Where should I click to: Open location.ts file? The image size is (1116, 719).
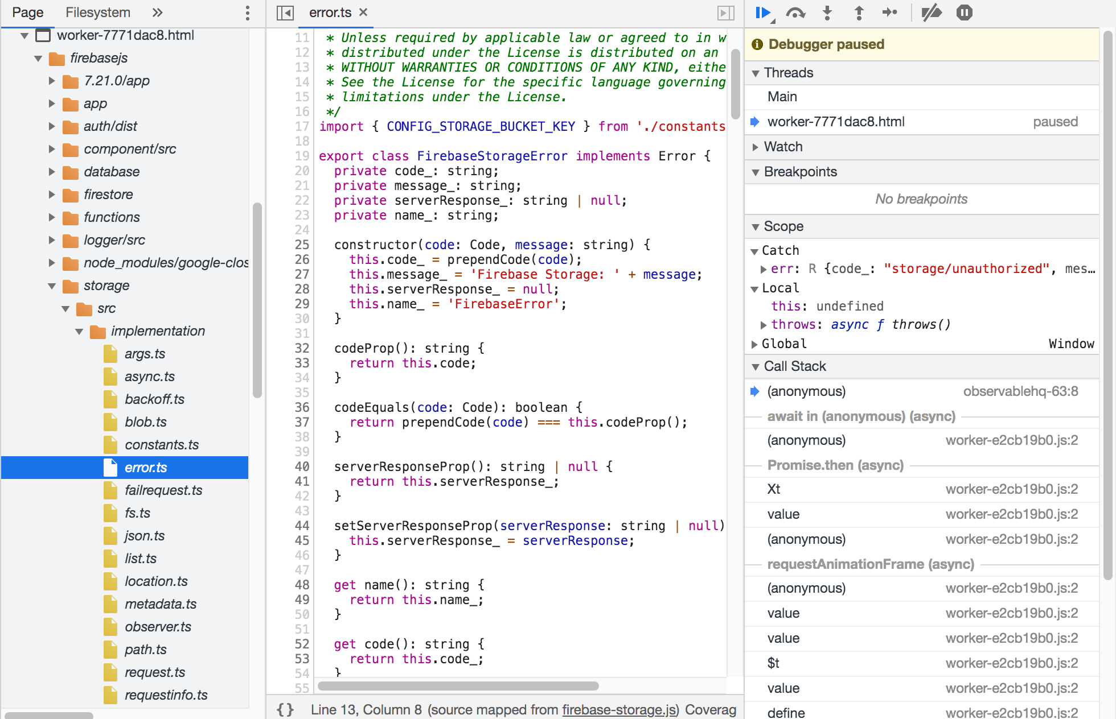pos(156,581)
